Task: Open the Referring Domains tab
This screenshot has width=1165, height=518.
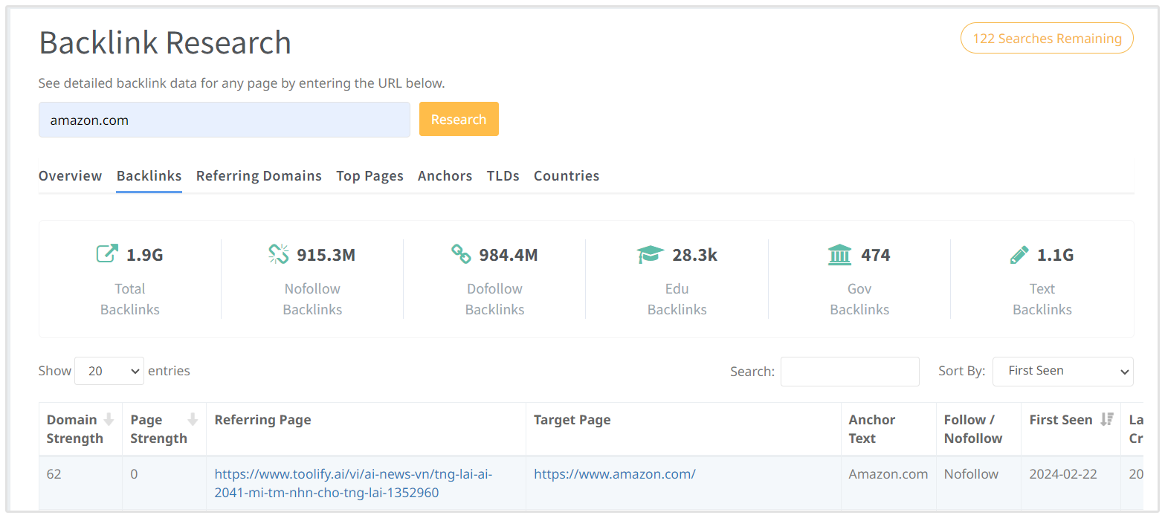Action: [259, 176]
